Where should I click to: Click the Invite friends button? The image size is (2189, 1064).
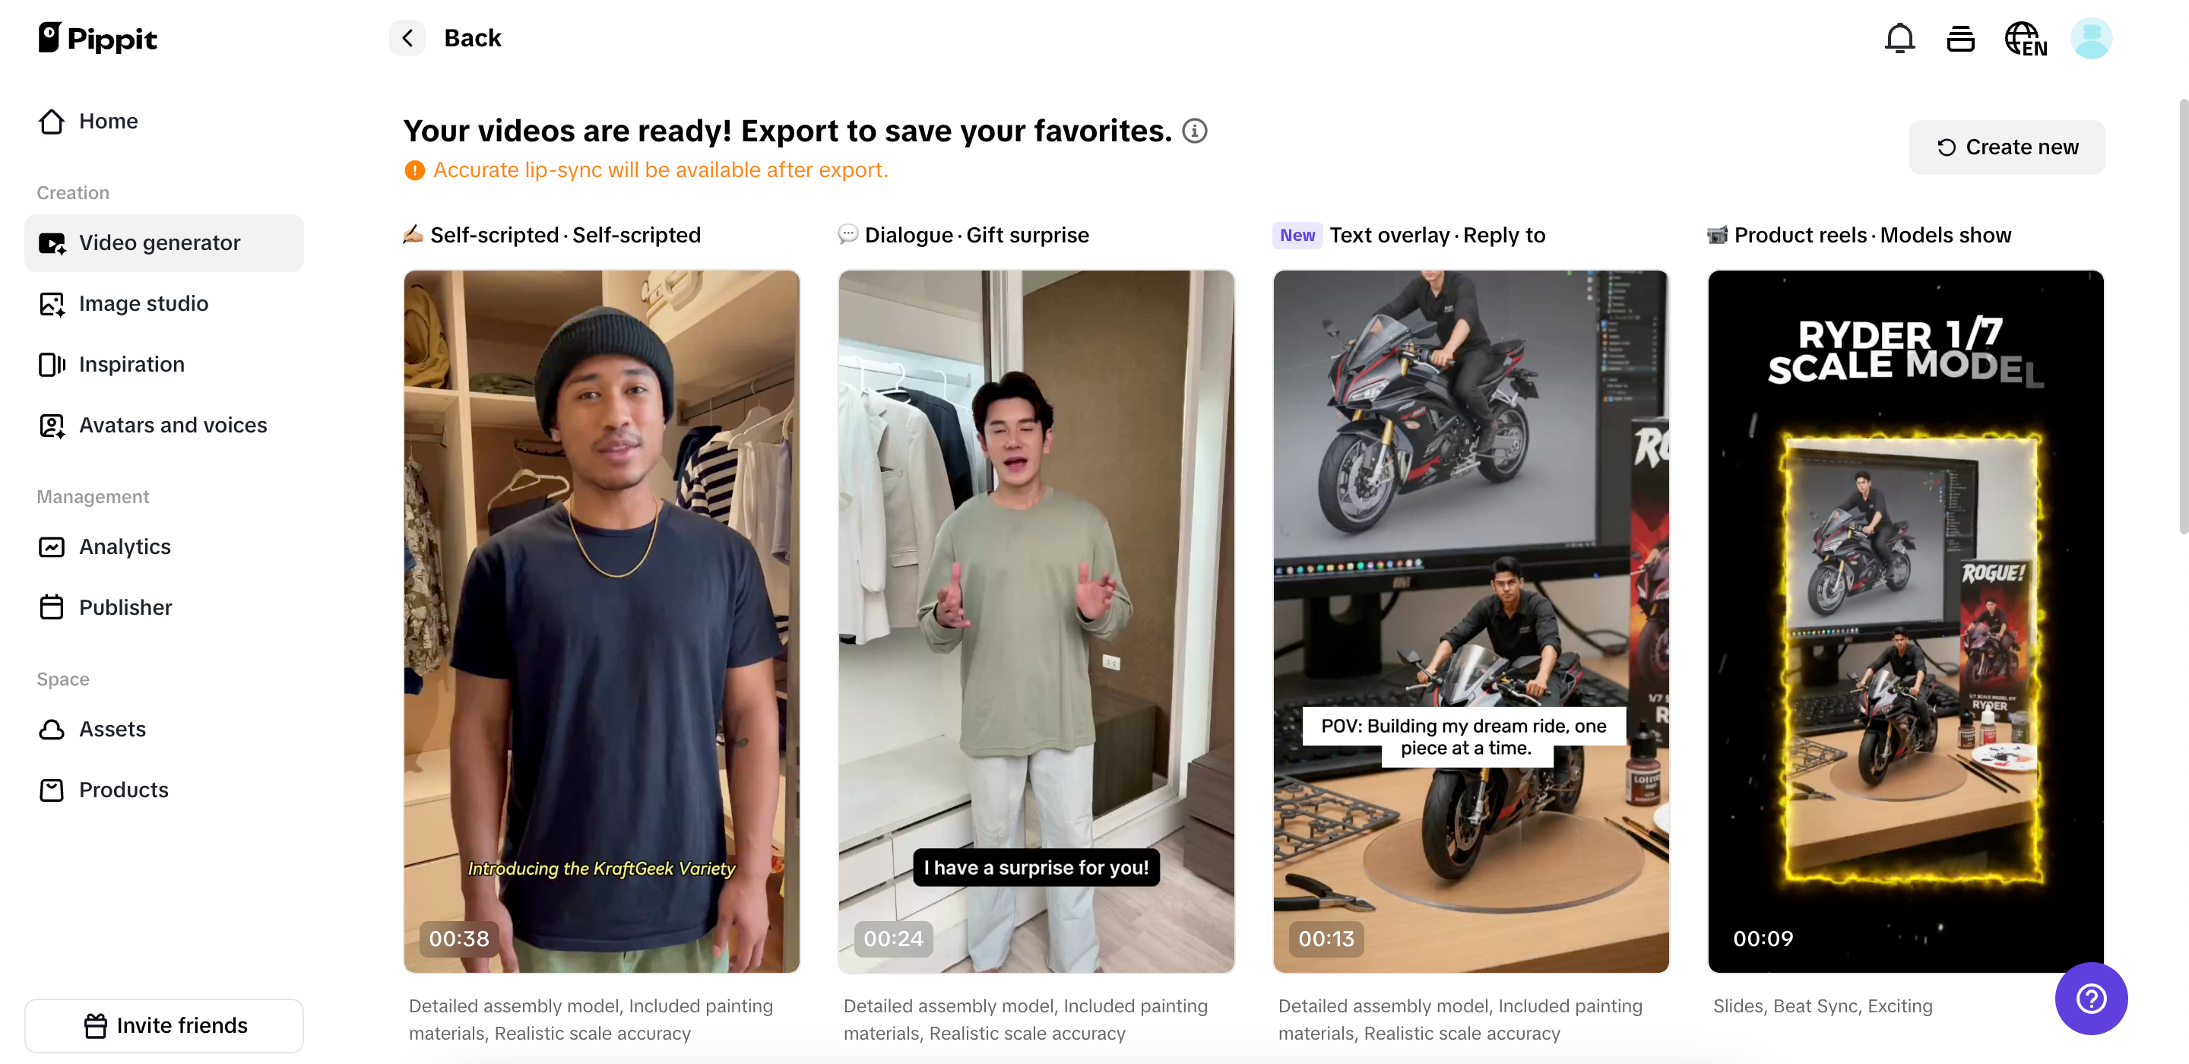[164, 1025]
